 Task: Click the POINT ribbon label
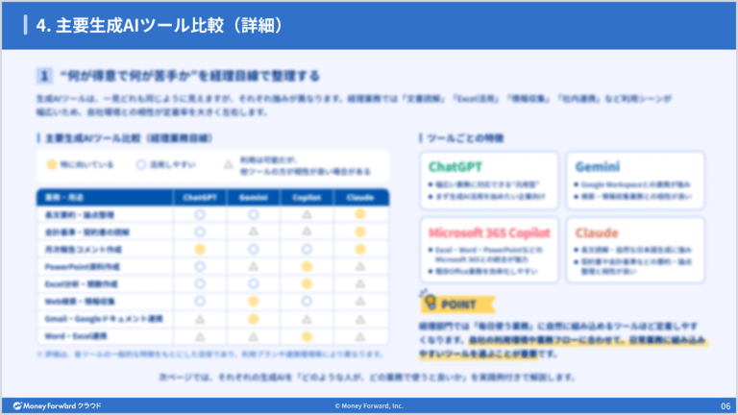click(x=458, y=305)
